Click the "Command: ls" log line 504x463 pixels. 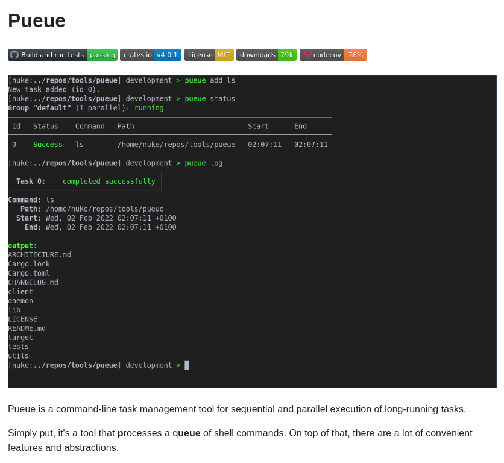tap(31, 200)
